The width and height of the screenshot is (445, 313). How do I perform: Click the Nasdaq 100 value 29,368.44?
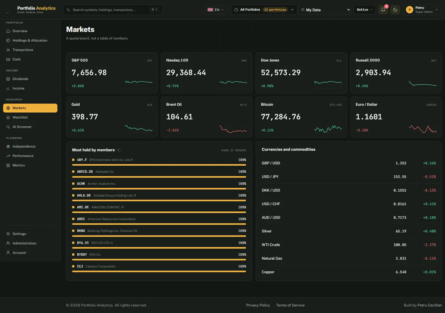pyautogui.click(x=186, y=73)
